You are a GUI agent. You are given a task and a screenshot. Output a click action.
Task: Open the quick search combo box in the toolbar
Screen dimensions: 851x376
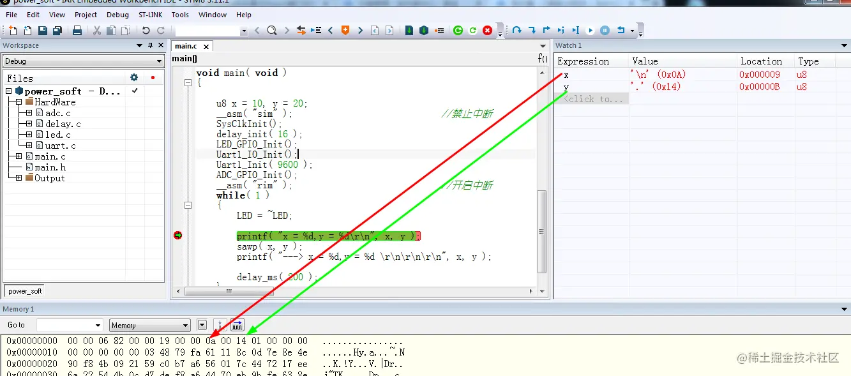click(211, 31)
